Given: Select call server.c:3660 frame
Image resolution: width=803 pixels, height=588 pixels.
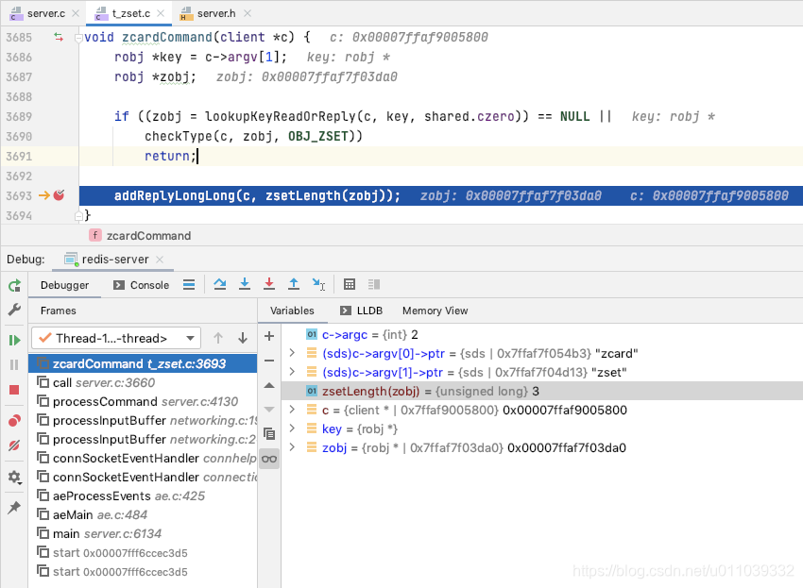Looking at the screenshot, I should [143, 382].
